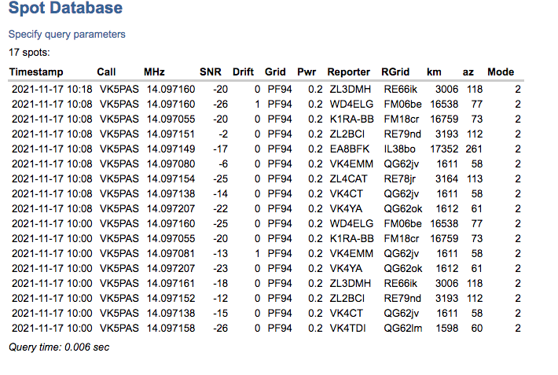Select the RGrid column header
Viewport: 558px width, 375px height.
point(395,72)
